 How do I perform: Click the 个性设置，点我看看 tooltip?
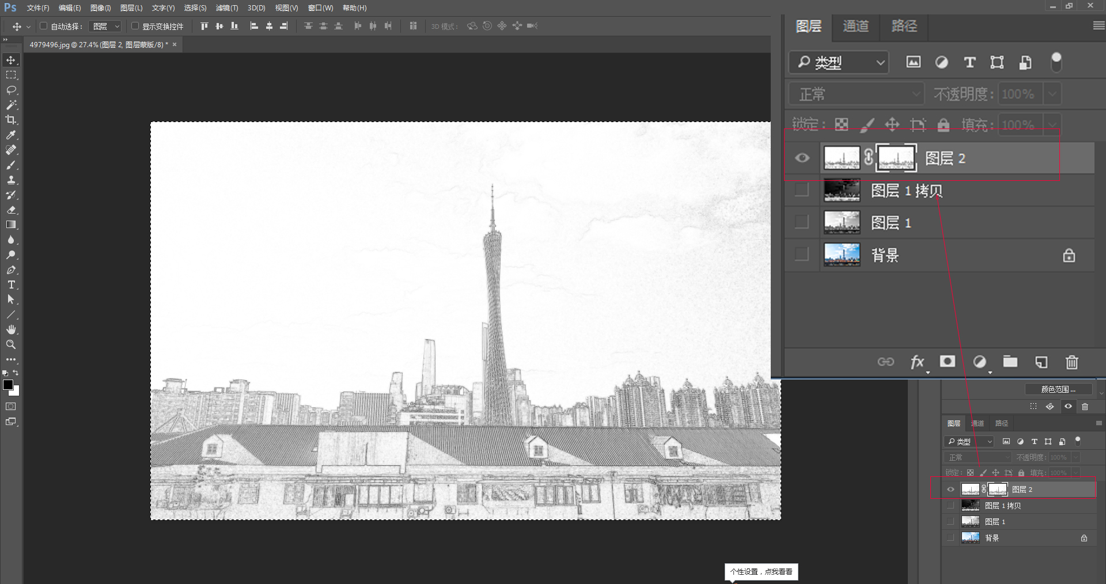point(761,572)
